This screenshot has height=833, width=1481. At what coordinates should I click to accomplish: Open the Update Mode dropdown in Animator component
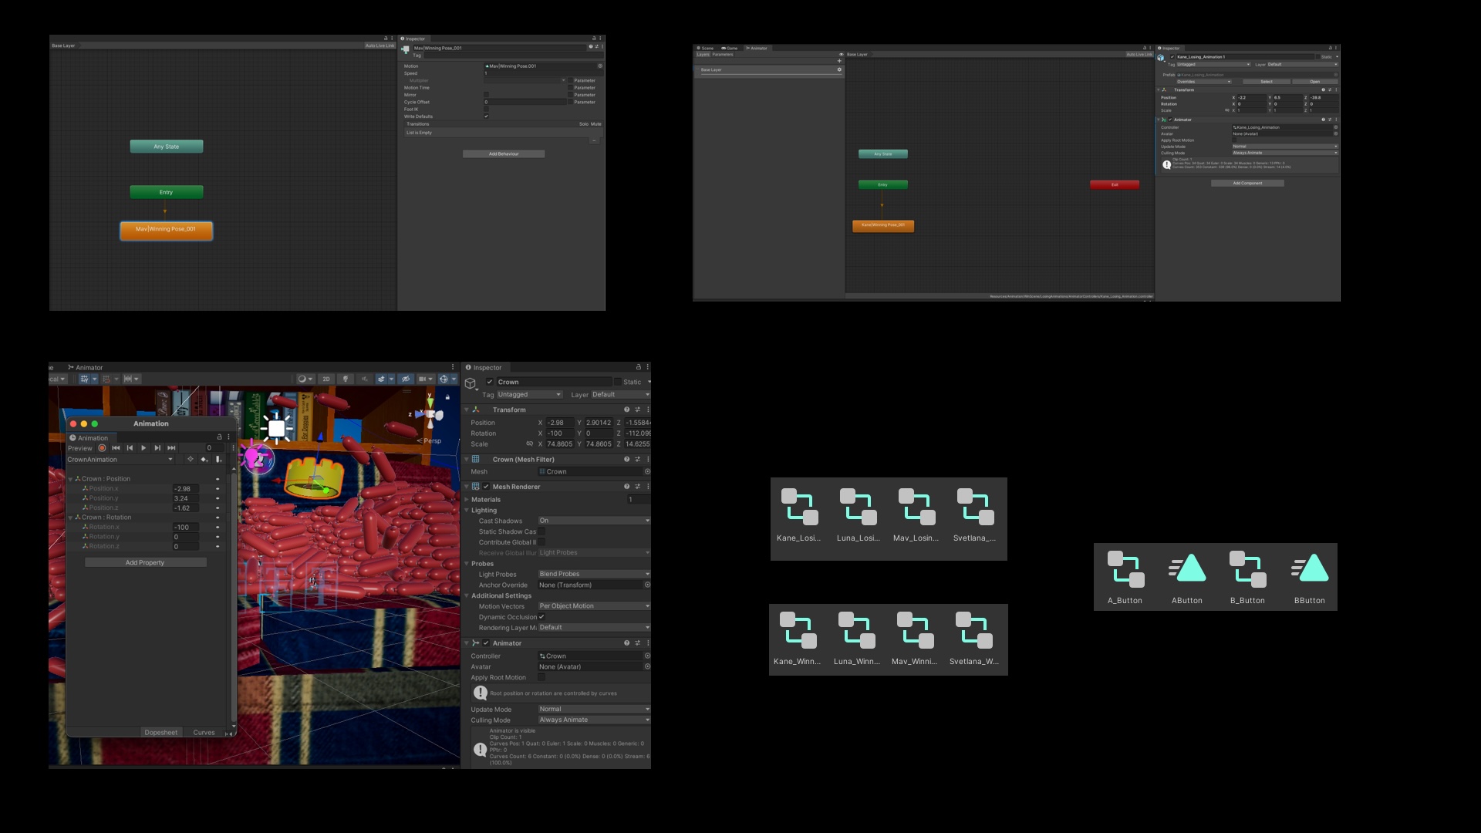593,709
